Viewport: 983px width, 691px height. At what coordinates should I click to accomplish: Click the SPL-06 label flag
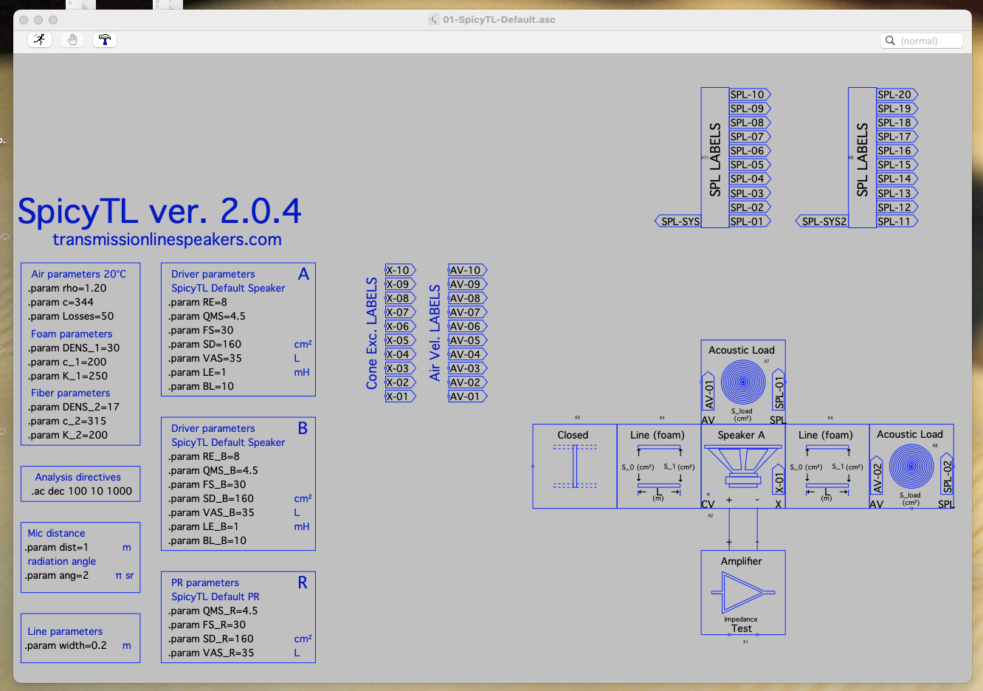click(750, 151)
